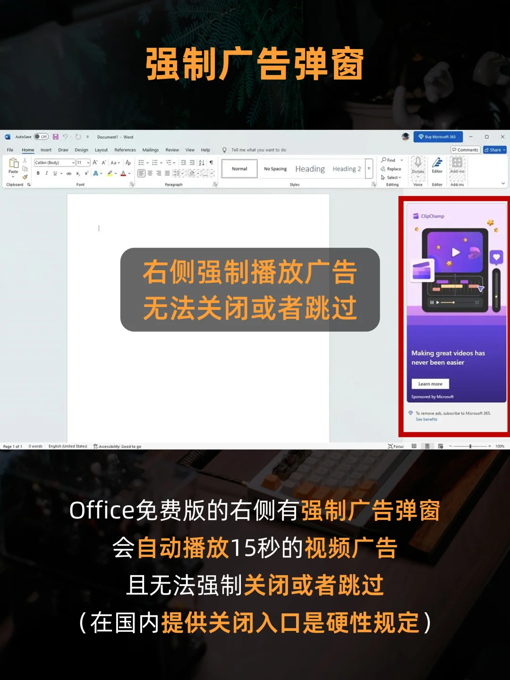Switch to Focus mode
The width and height of the screenshot is (510, 680).
coord(396,446)
